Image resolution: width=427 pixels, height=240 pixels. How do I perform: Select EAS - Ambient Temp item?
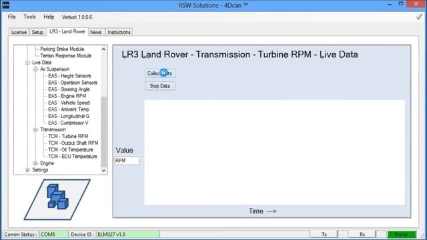[68, 109]
